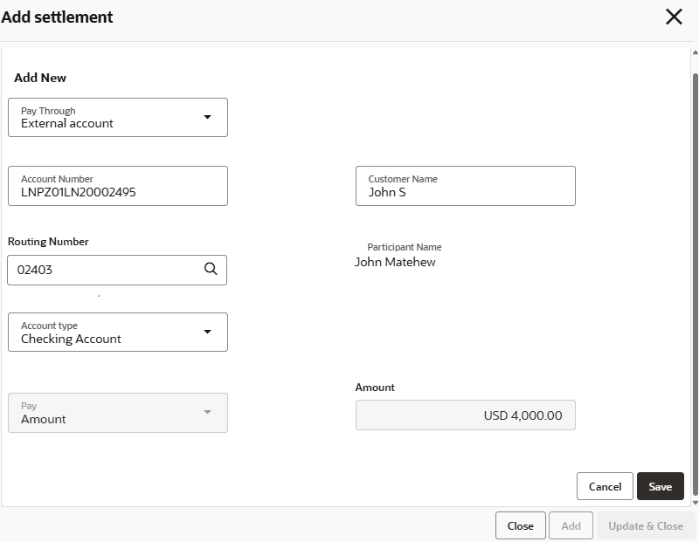Click the Account Number input field
699x542 pixels.
(118, 186)
